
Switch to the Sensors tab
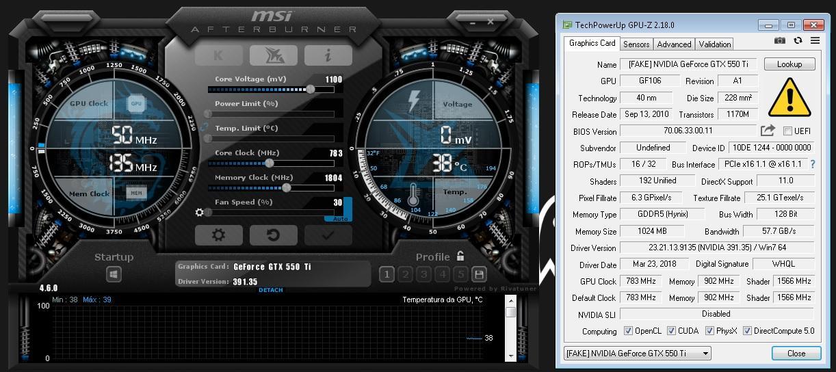636,44
